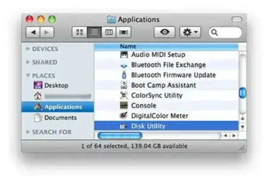The image size is (268, 182).
Task: Collapse the PLACES section
Action: pyautogui.click(x=28, y=75)
